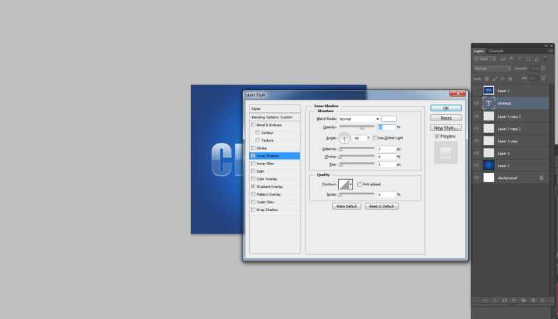The width and height of the screenshot is (558, 319).
Task: Select the blue Layer 2 thumbnail
Action: pos(489,166)
